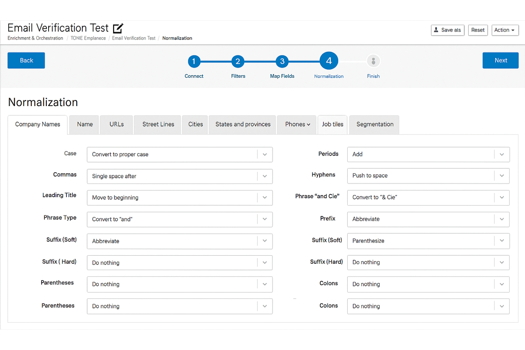Click the Connect step circle
525x350 pixels.
194,61
